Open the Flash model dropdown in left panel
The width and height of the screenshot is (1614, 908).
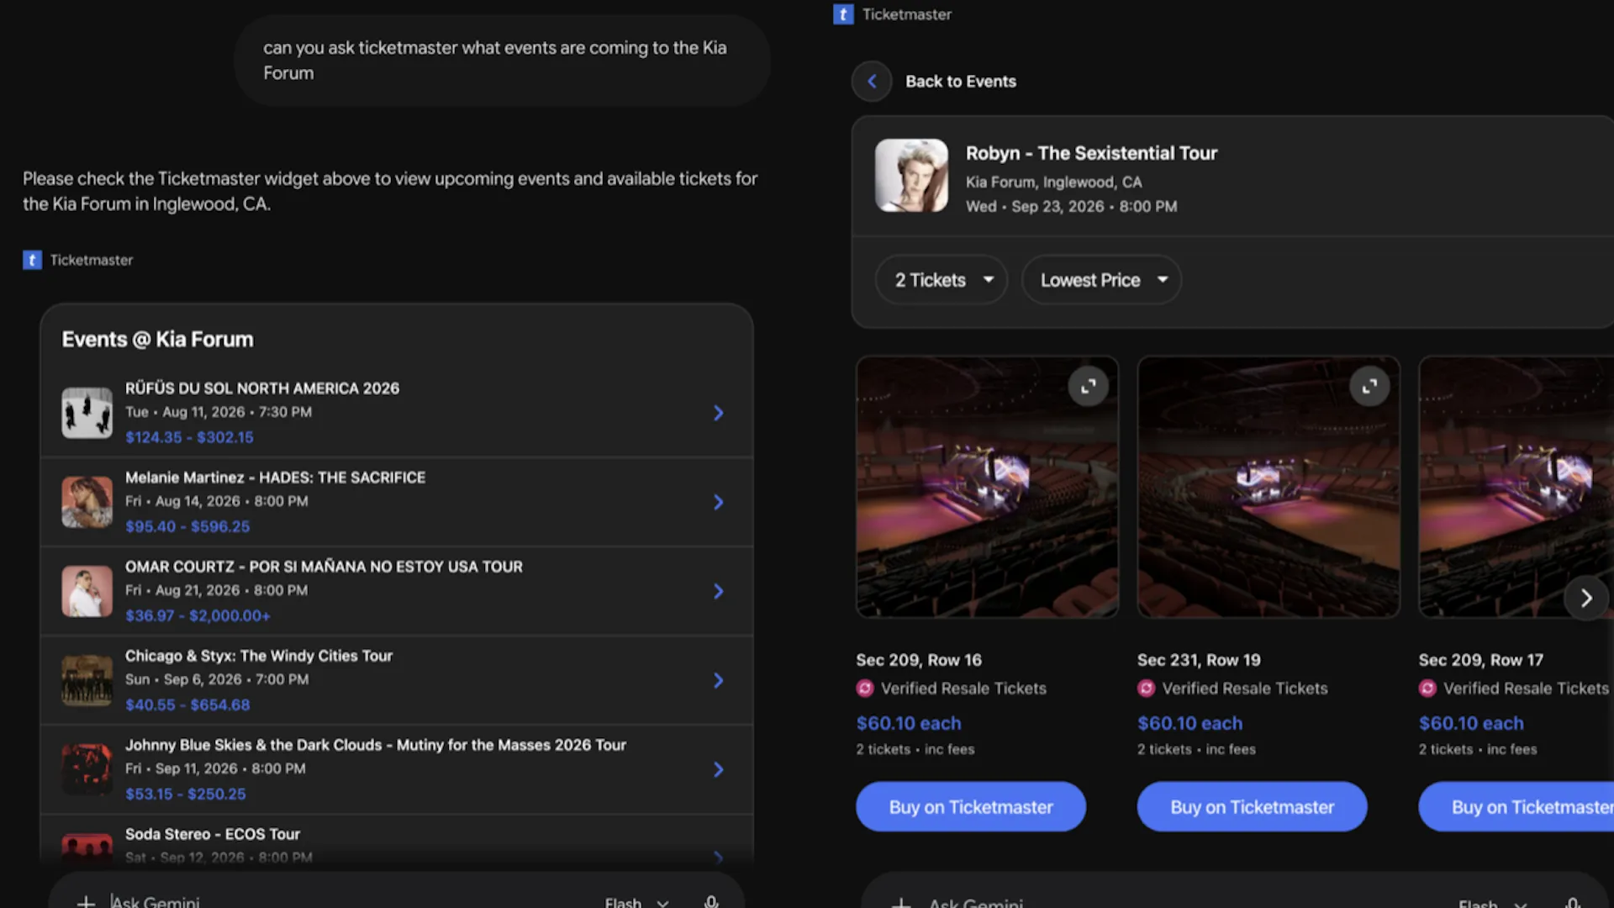point(636,902)
